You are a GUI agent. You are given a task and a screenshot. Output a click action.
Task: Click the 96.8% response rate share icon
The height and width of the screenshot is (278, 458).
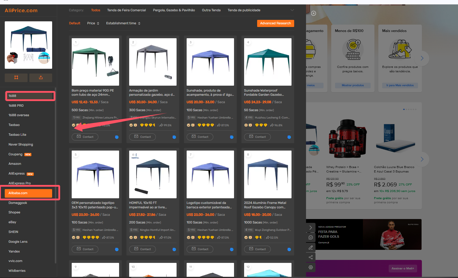[272, 125]
